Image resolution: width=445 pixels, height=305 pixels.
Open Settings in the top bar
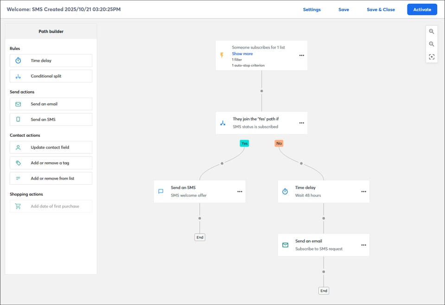click(x=311, y=10)
